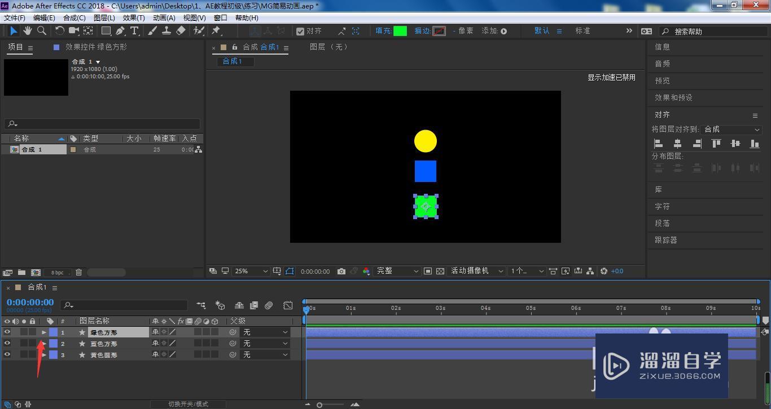Enable frame blending in the timeline
The height and width of the screenshot is (409, 771).
coord(254,305)
